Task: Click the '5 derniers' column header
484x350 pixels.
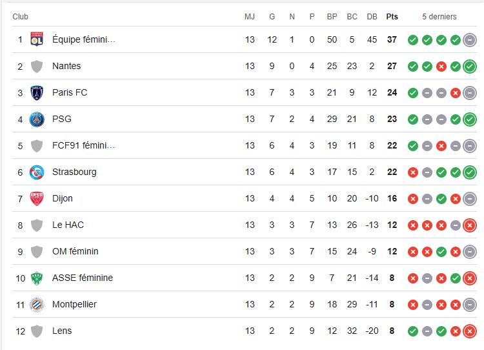Action: click(x=439, y=17)
